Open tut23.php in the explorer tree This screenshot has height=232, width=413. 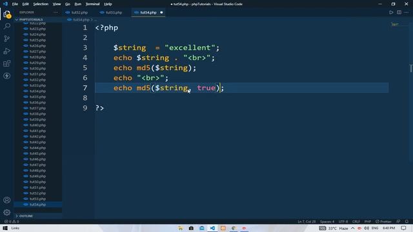click(38, 28)
